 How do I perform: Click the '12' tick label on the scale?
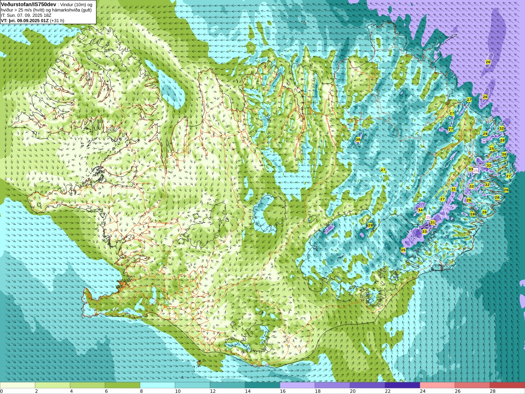(x=212, y=391)
